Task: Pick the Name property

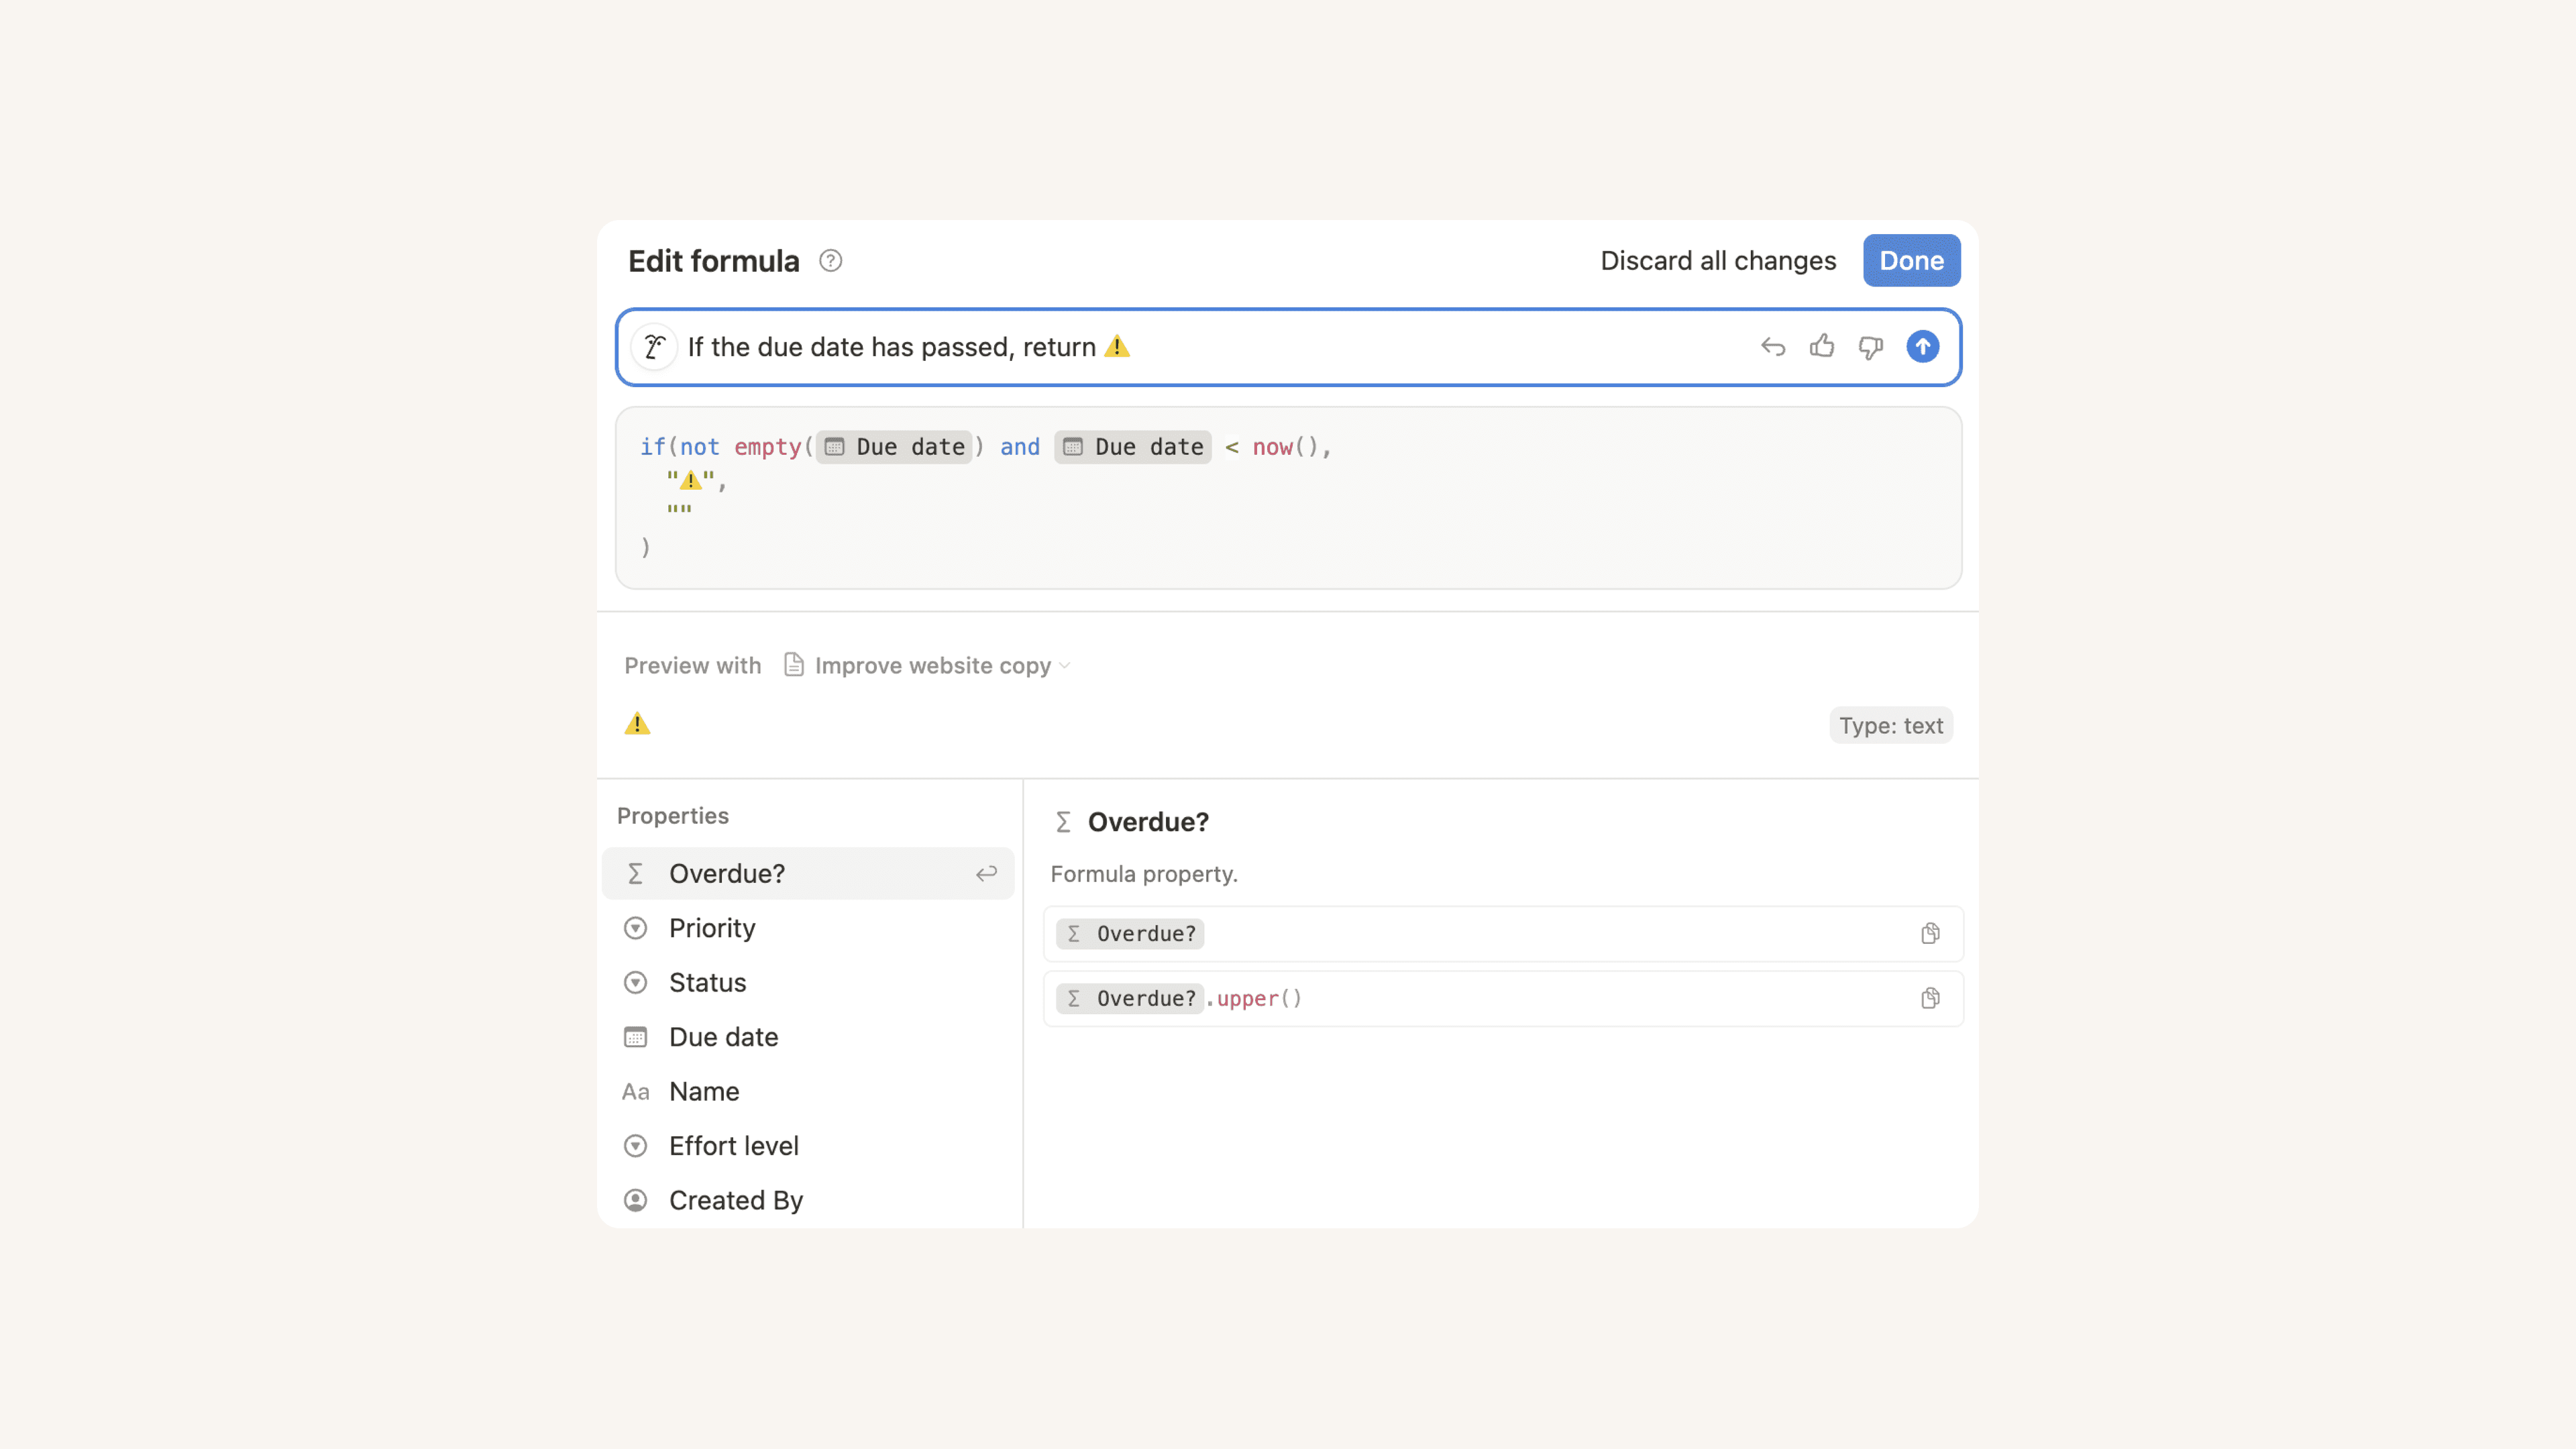Action: click(704, 1092)
